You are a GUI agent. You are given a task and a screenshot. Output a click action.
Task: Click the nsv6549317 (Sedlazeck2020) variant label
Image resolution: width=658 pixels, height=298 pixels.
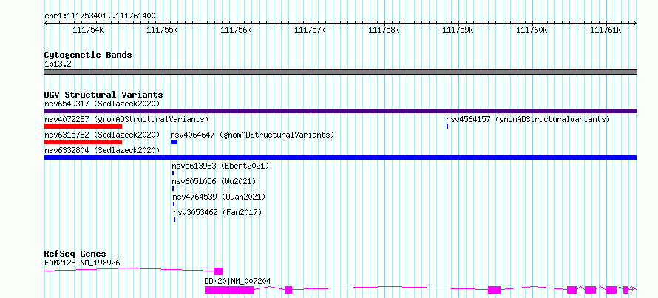[x=102, y=104]
